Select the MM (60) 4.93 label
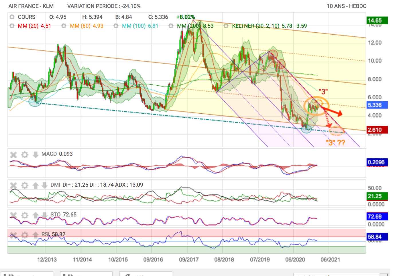This screenshot has height=276, width=397. click(87, 26)
